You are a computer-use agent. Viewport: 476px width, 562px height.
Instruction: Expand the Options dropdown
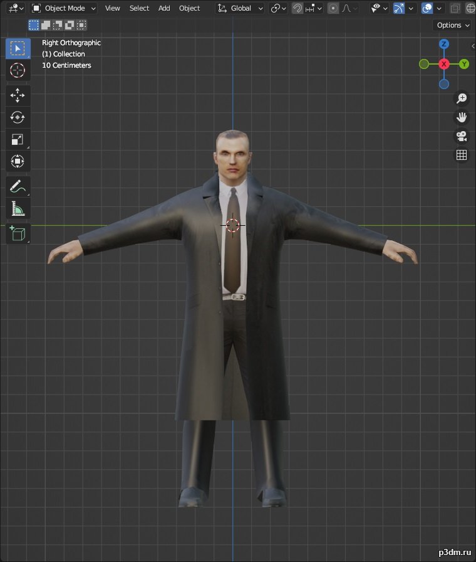[x=452, y=25]
